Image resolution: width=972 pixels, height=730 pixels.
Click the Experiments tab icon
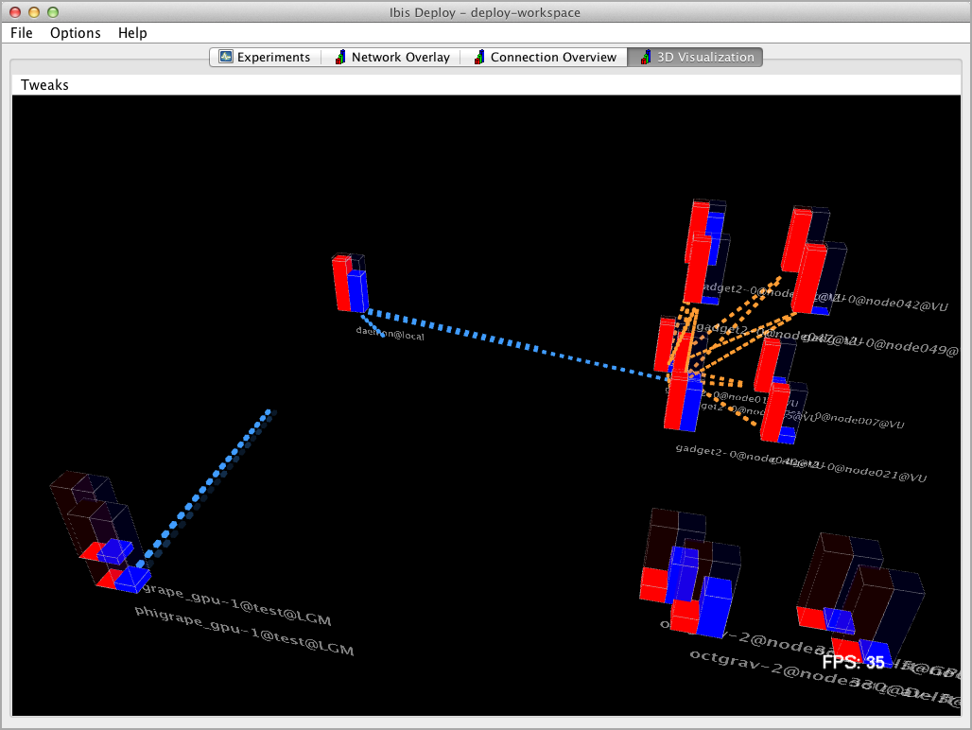click(226, 57)
